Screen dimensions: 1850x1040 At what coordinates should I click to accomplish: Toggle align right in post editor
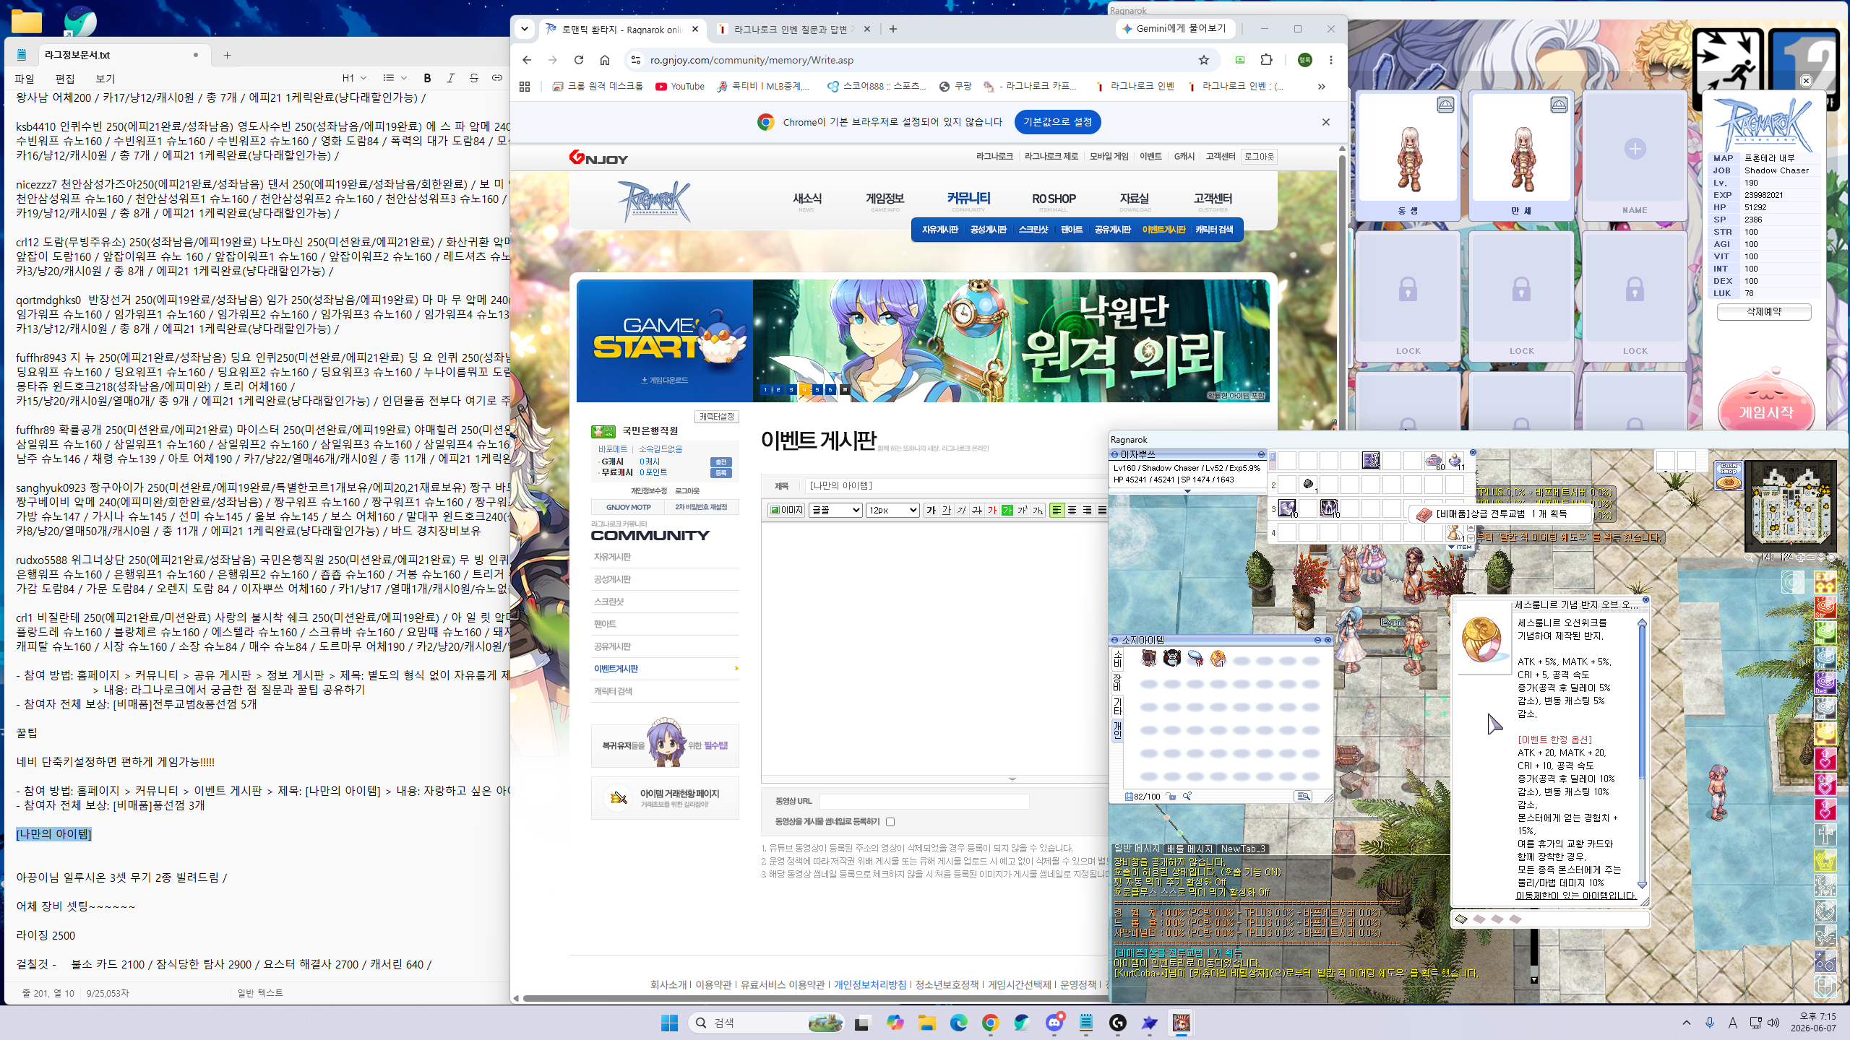click(x=1087, y=510)
